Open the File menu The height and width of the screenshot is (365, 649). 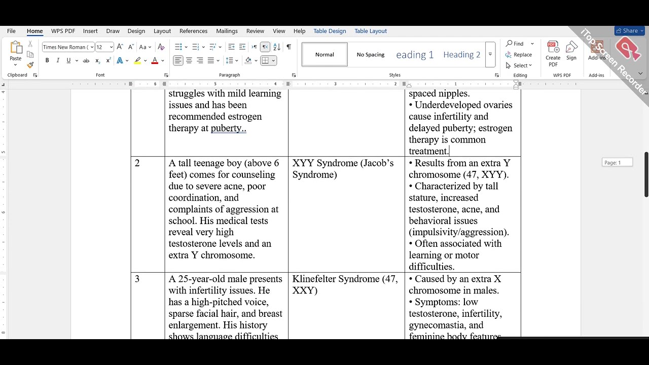(11, 31)
